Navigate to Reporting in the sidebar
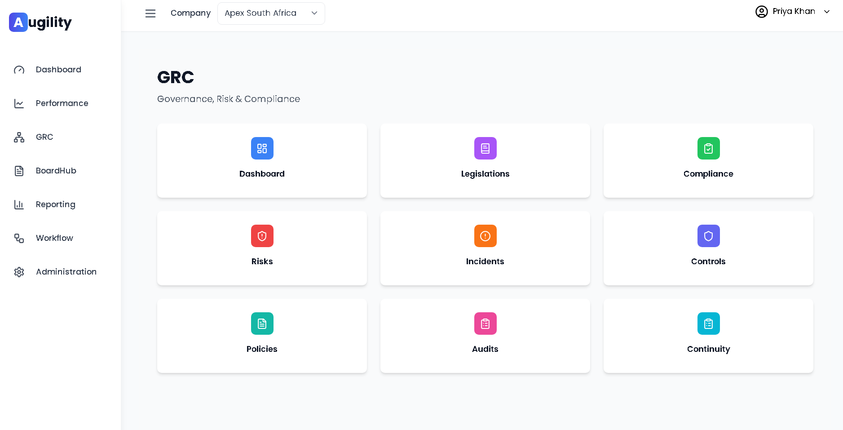Image resolution: width=843 pixels, height=430 pixels. click(55, 204)
